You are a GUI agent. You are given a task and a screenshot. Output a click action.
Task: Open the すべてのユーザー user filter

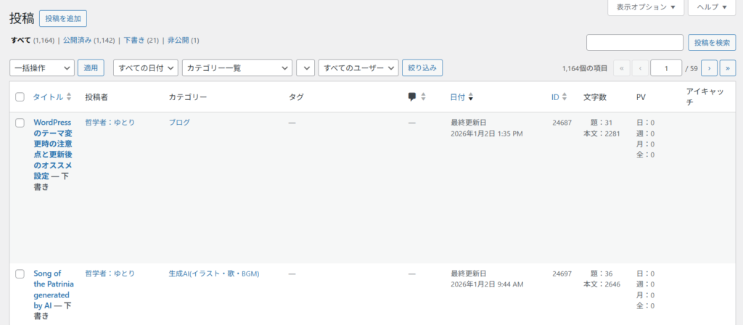(358, 67)
